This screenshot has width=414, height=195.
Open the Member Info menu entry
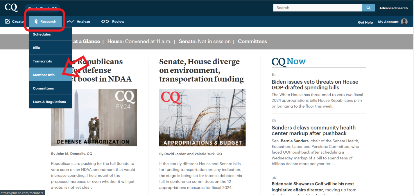coord(44,75)
